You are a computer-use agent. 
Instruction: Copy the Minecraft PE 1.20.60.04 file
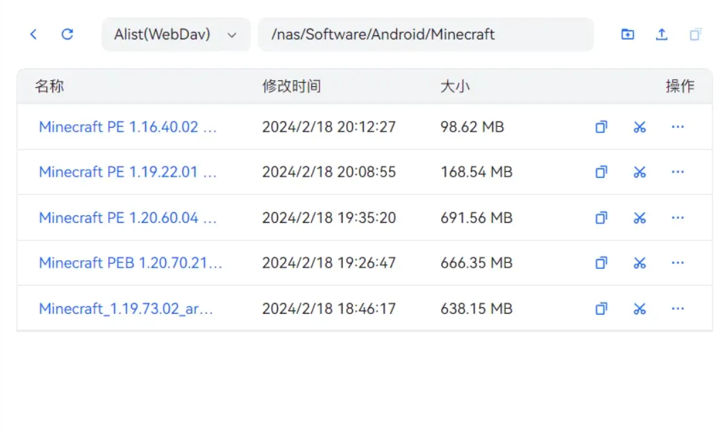(601, 218)
